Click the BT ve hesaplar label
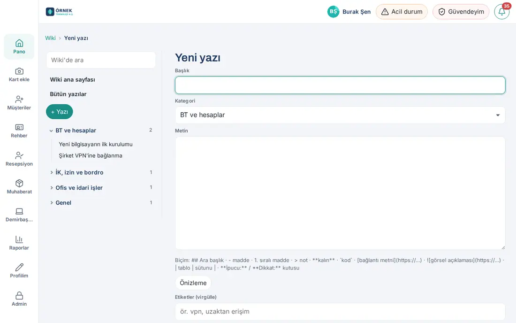 coord(76,131)
